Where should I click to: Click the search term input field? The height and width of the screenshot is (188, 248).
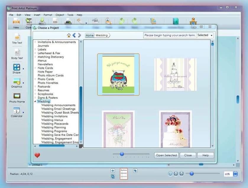coord(169,35)
